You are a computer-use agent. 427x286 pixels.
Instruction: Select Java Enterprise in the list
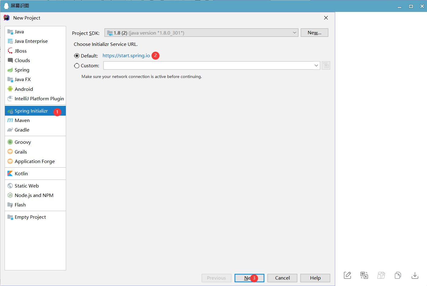click(35, 41)
